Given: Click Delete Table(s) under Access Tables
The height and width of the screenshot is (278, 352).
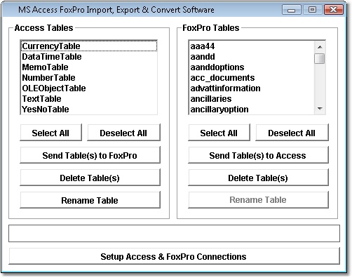Looking at the screenshot, I should pyautogui.click(x=90, y=178).
